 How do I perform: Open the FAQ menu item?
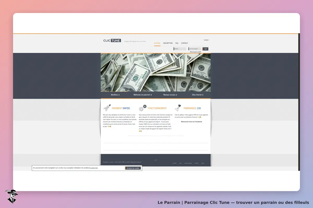(x=177, y=43)
